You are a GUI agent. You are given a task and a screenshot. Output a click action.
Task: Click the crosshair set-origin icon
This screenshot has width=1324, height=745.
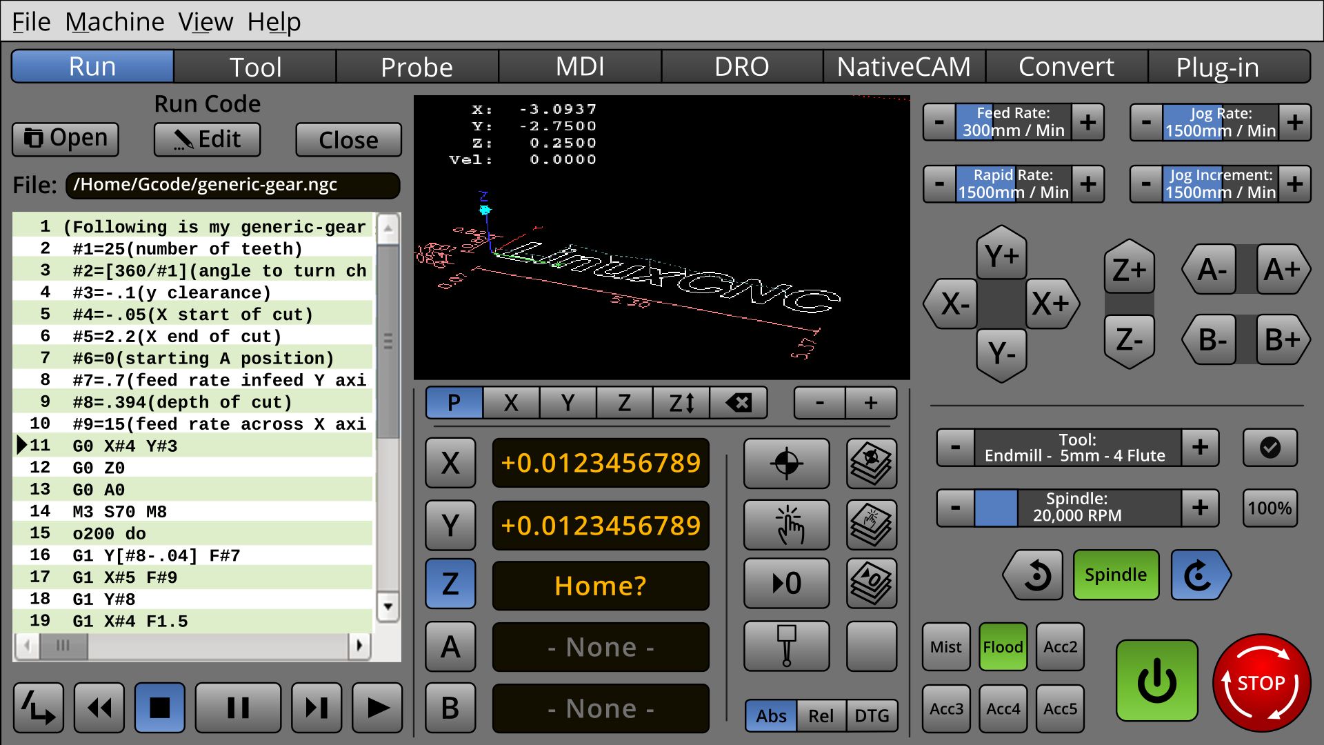click(786, 463)
